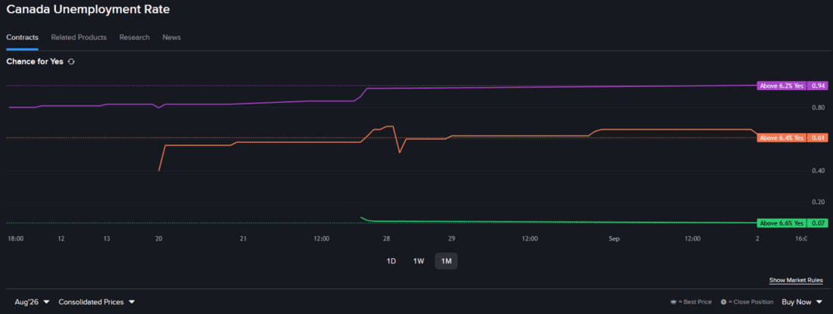
Task: Click the 0.07 price tag
Action: 818,222
